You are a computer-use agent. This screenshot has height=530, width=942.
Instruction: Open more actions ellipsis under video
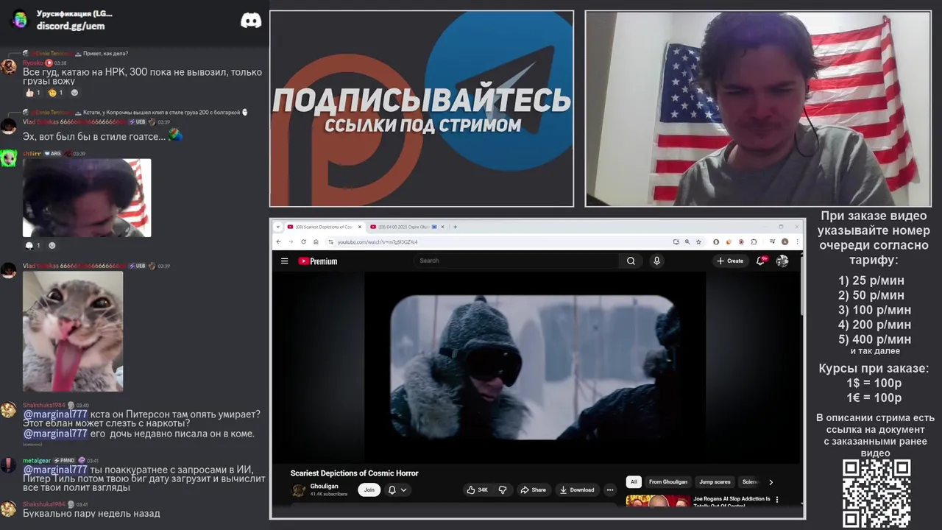pyautogui.click(x=609, y=490)
